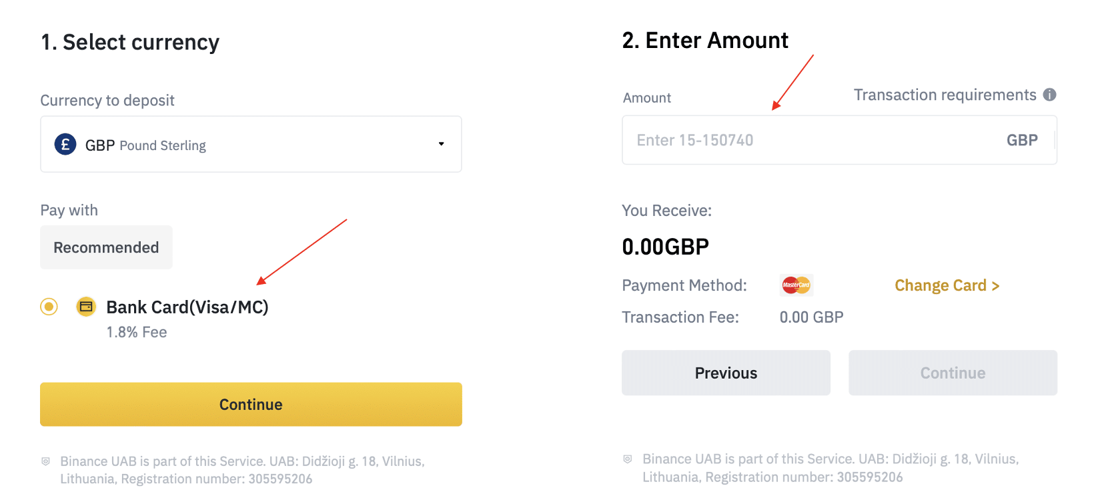Click shield icon beside left Binance UAB notice
This screenshot has height=504, width=1110.
pyautogui.click(x=46, y=461)
